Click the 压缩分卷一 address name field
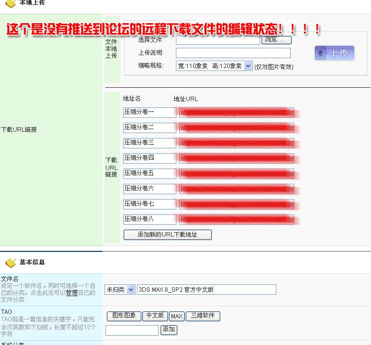Image resolution: width=371 pixels, height=345 pixels. (150, 112)
